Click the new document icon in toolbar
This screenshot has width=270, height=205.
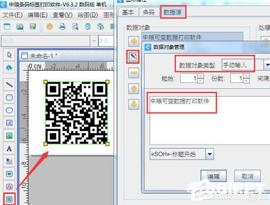pyautogui.click(x=7, y=27)
